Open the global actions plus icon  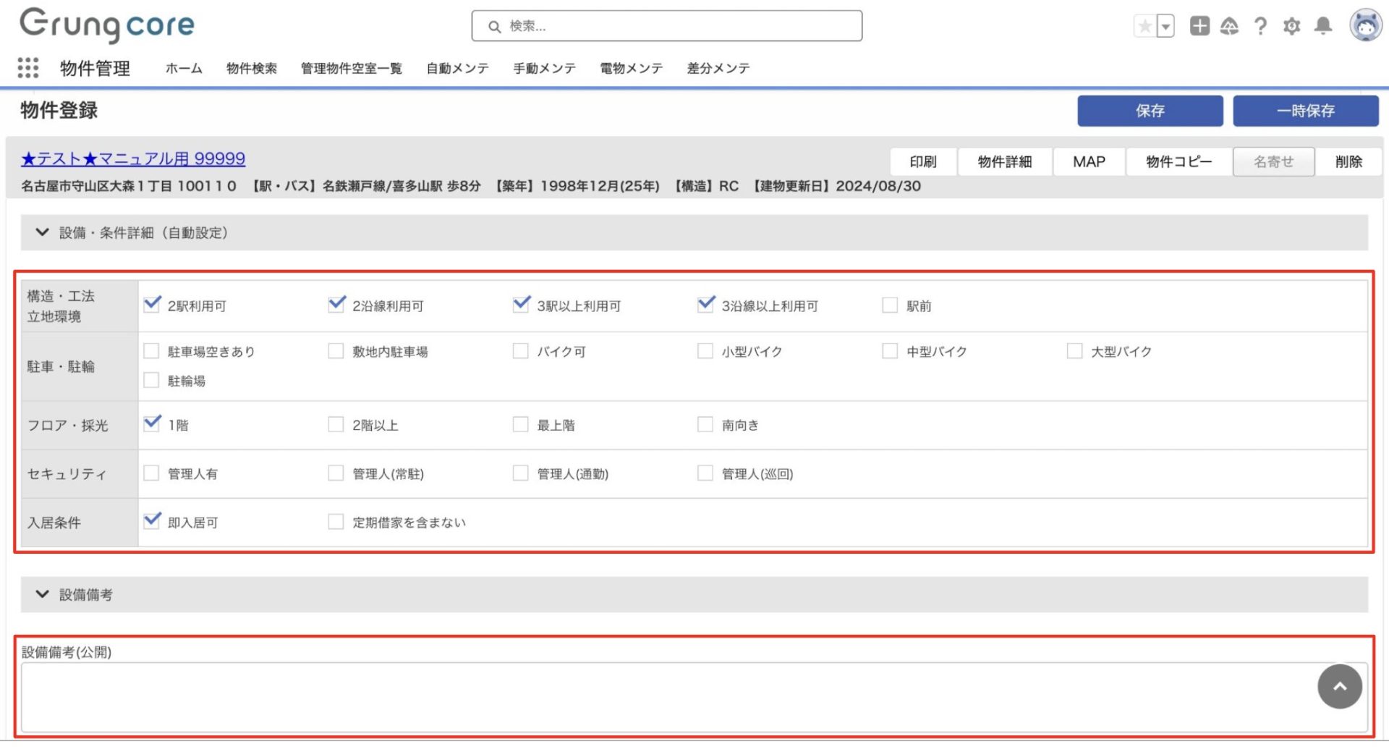[x=1199, y=27]
